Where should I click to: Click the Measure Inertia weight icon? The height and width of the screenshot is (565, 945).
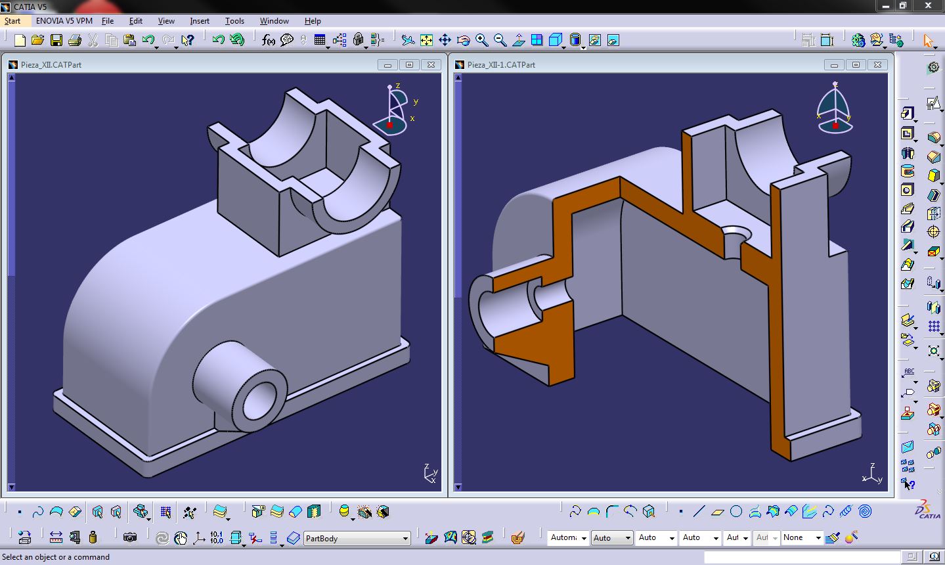tap(93, 537)
